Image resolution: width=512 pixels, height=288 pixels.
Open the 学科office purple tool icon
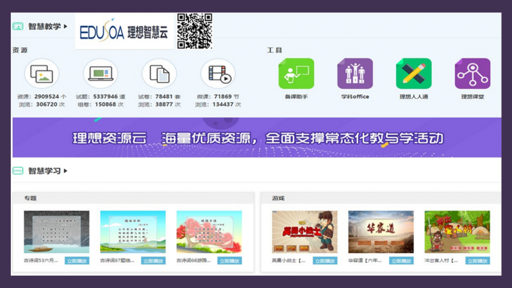355,74
